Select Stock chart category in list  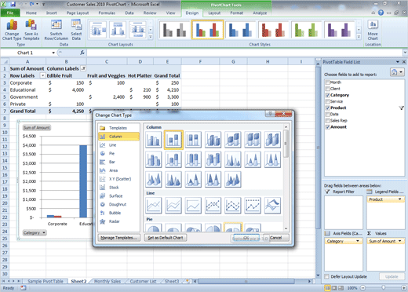coord(118,188)
